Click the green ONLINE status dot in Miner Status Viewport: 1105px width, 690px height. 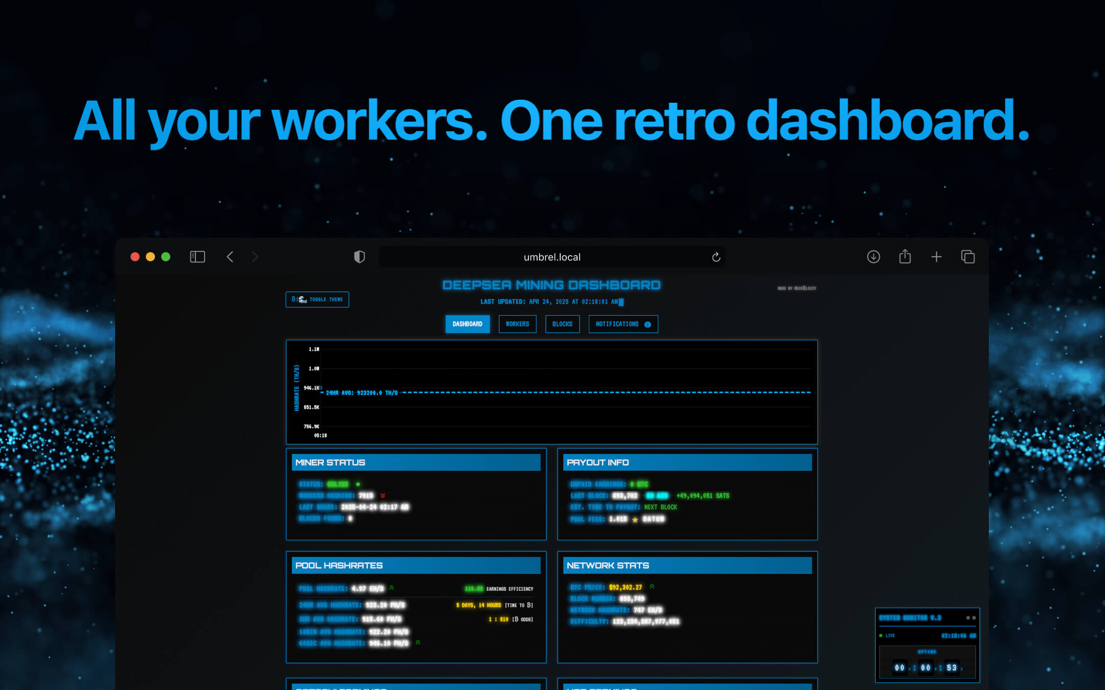click(x=358, y=484)
